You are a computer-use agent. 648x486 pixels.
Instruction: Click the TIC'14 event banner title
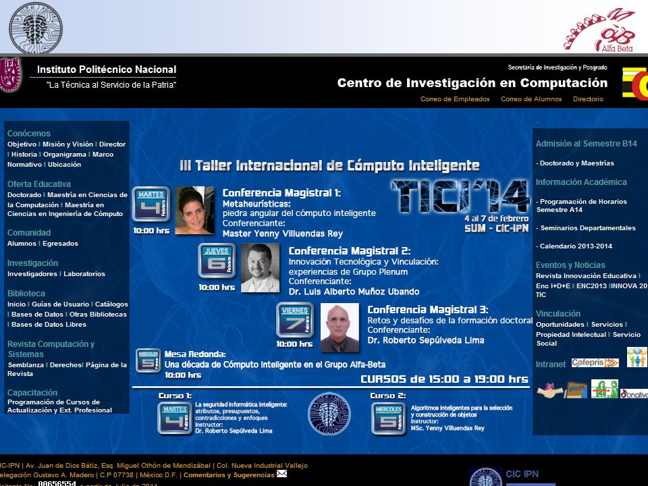[x=460, y=196]
